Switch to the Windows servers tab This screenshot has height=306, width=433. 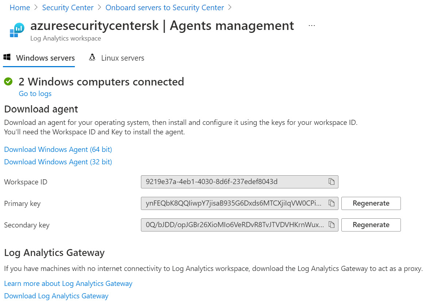point(39,58)
